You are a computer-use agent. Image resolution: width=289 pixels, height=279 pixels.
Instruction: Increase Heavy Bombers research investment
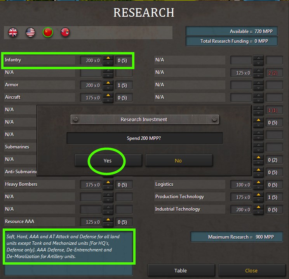pos(108,182)
